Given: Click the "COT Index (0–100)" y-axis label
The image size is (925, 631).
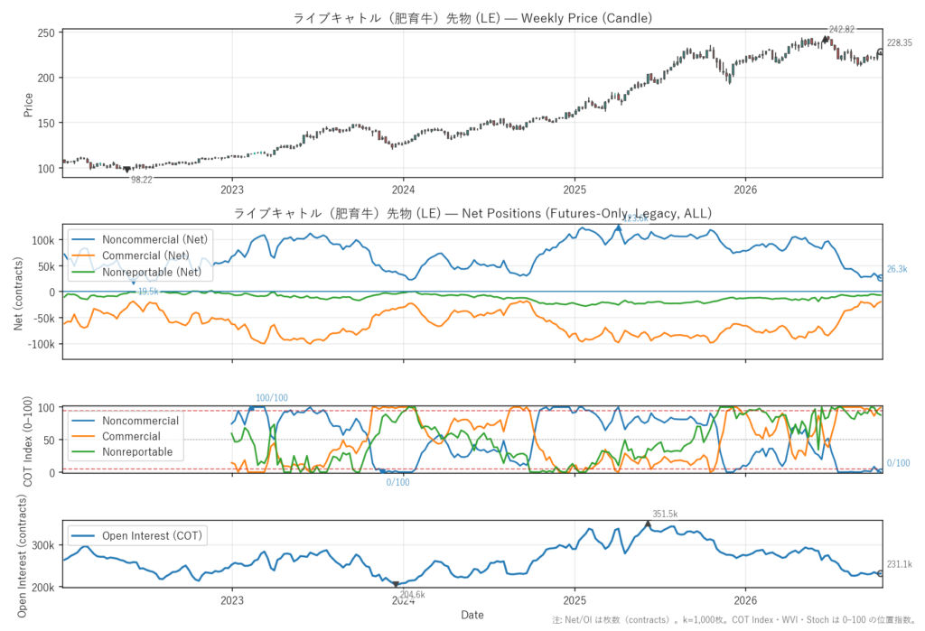Looking at the screenshot, I should pyautogui.click(x=27, y=441).
